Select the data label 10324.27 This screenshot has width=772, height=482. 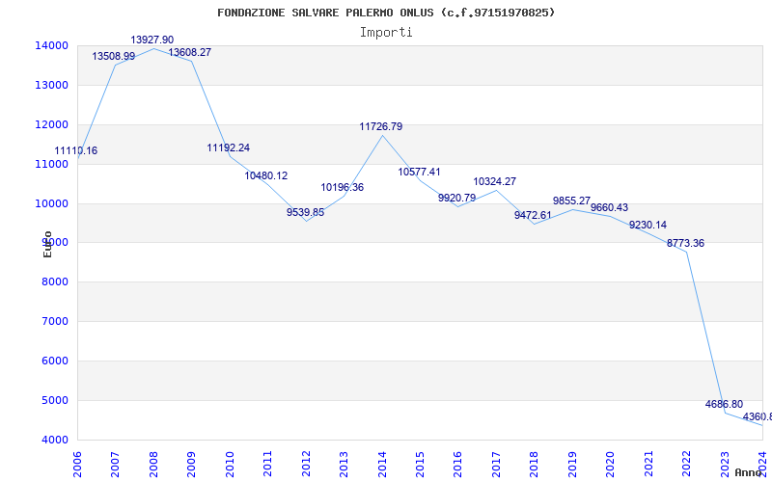[495, 181]
